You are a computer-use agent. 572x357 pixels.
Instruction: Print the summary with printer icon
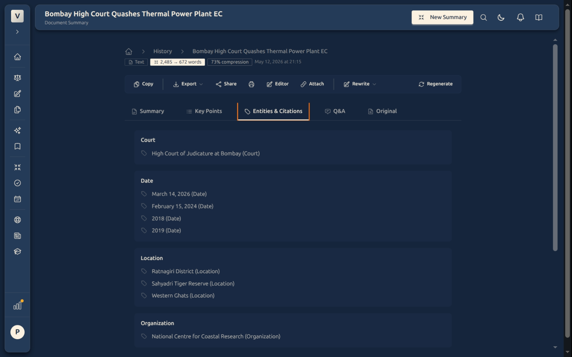click(251, 84)
